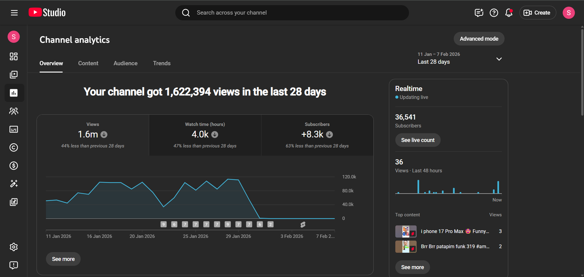584x277 pixels.
Task: Select the Subscribers metric card
Action: (x=317, y=135)
